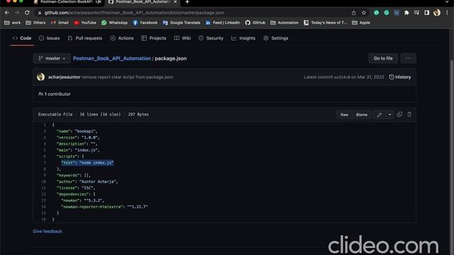The height and width of the screenshot is (255, 454).
Task: Go back with the browser back arrow
Action: pyautogui.click(x=7, y=13)
